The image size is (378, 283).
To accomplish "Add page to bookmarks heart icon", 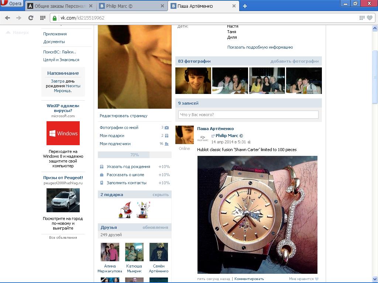I will 370,18.
